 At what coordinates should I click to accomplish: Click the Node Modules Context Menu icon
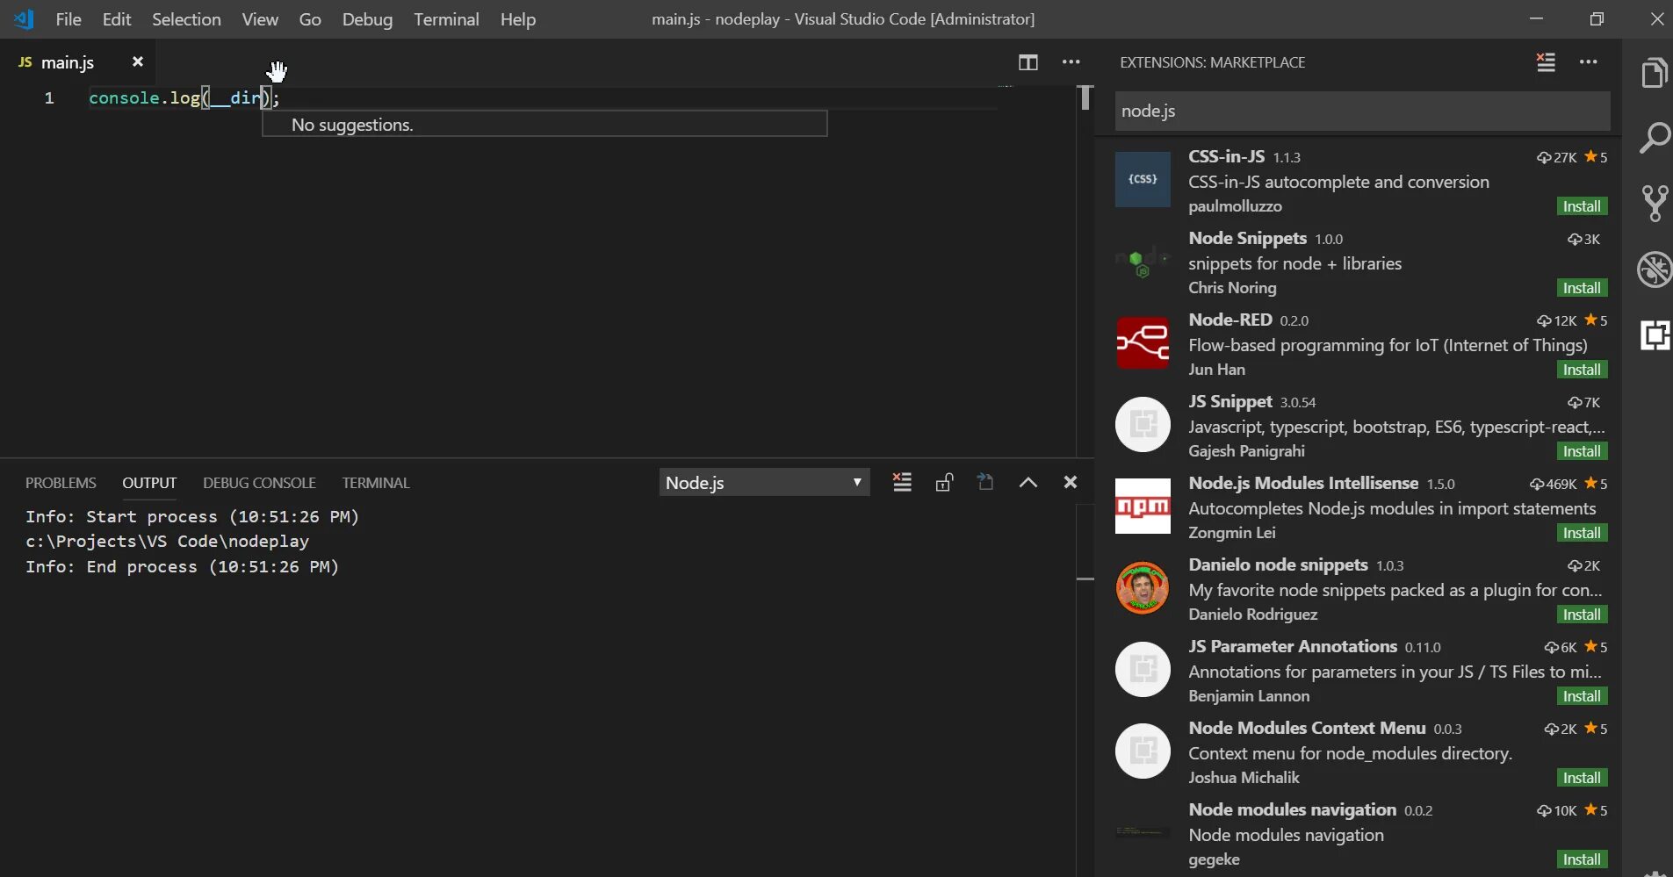pos(1143,751)
